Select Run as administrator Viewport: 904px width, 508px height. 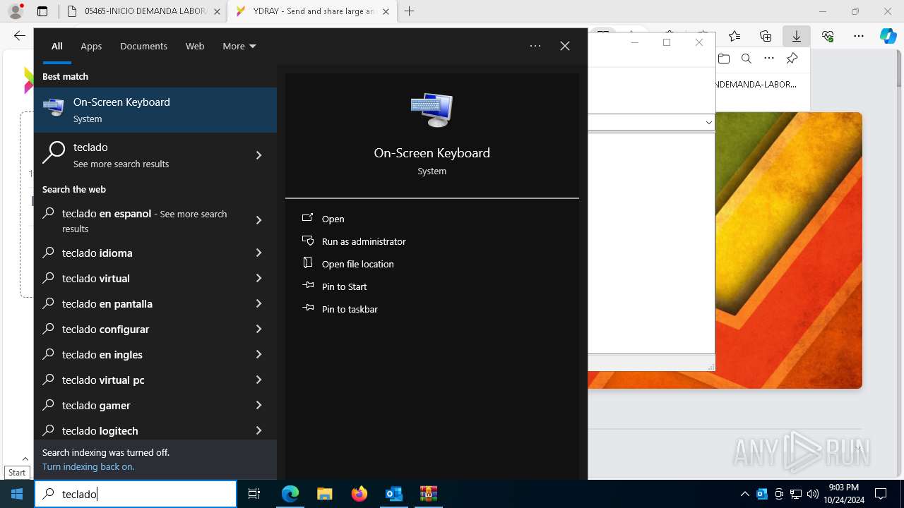[364, 241]
